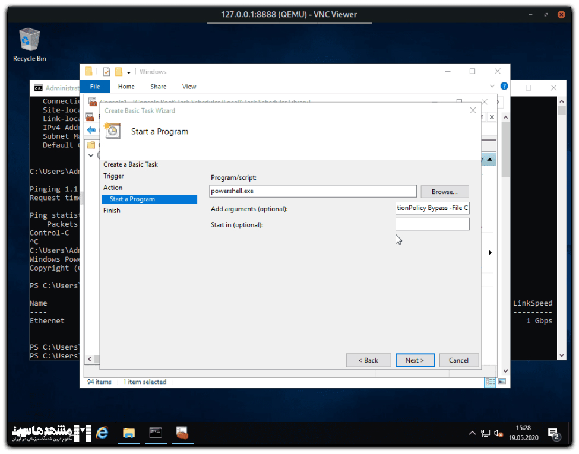
Task: Open the File tab in Explorer
Action: coord(95,87)
